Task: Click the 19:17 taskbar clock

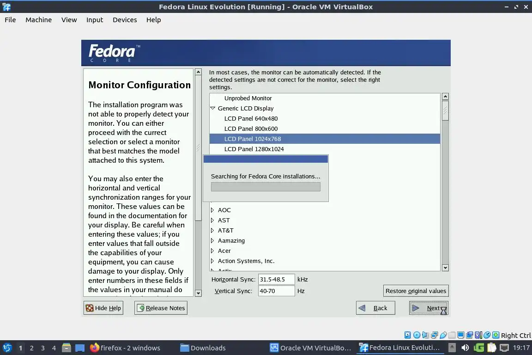Action: (x=521, y=348)
